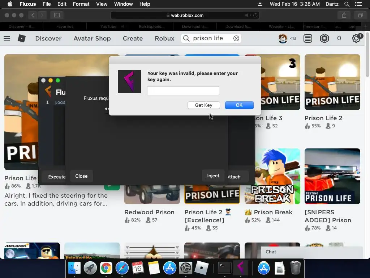The image size is (370, 278).
Task: Open Spotlight search in menu bar
Action: (347, 4)
